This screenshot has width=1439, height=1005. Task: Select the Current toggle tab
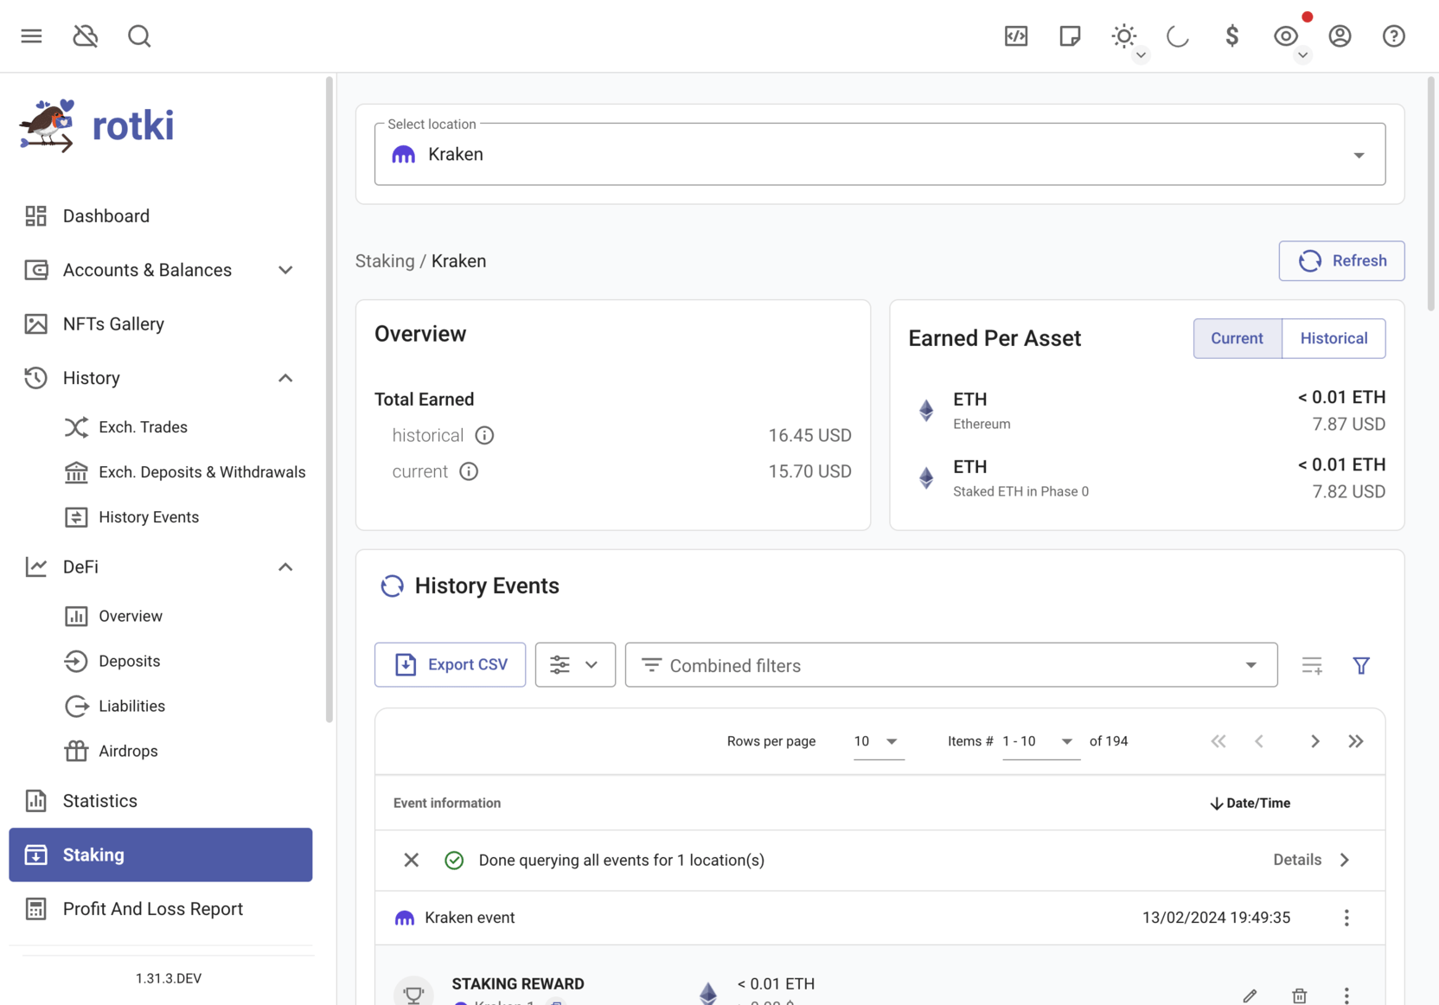1238,338
